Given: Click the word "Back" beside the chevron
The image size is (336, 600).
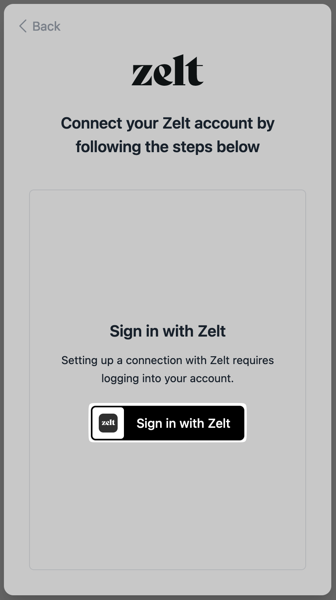Looking at the screenshot, I should pyautogui.click(x=46, y=26).
